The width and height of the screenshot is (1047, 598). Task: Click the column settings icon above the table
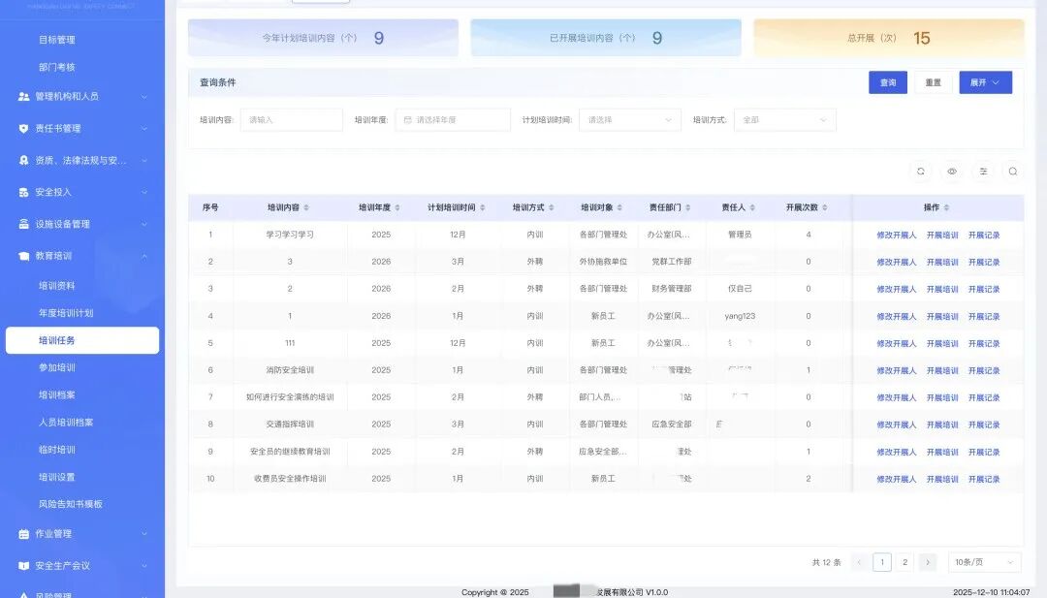coord(983,172)
